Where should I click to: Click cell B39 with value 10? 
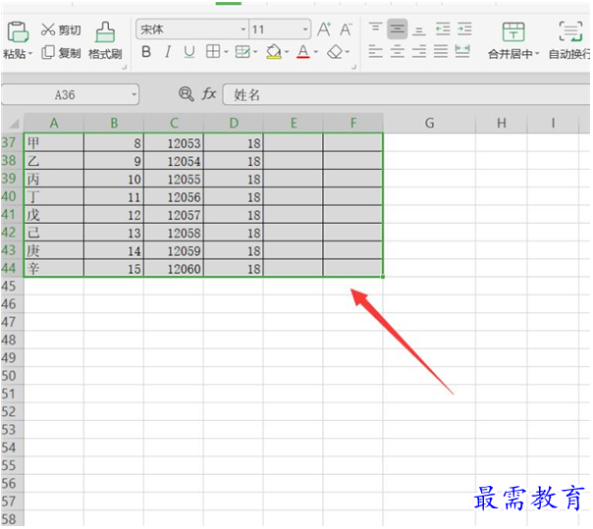coord(114,179)
